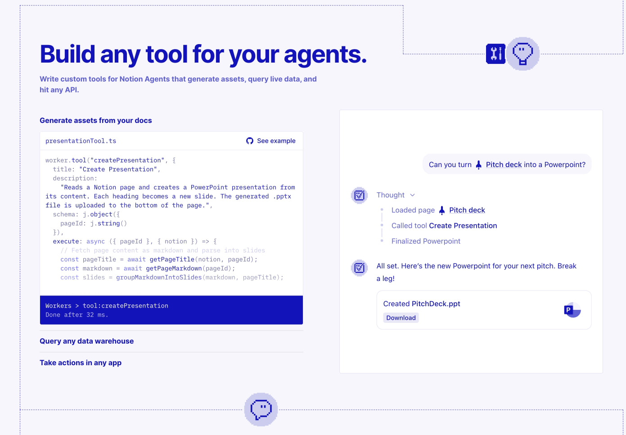The image size is (626, 435).
Task: Collapse the Thought chevron
Action: (412, 195)
